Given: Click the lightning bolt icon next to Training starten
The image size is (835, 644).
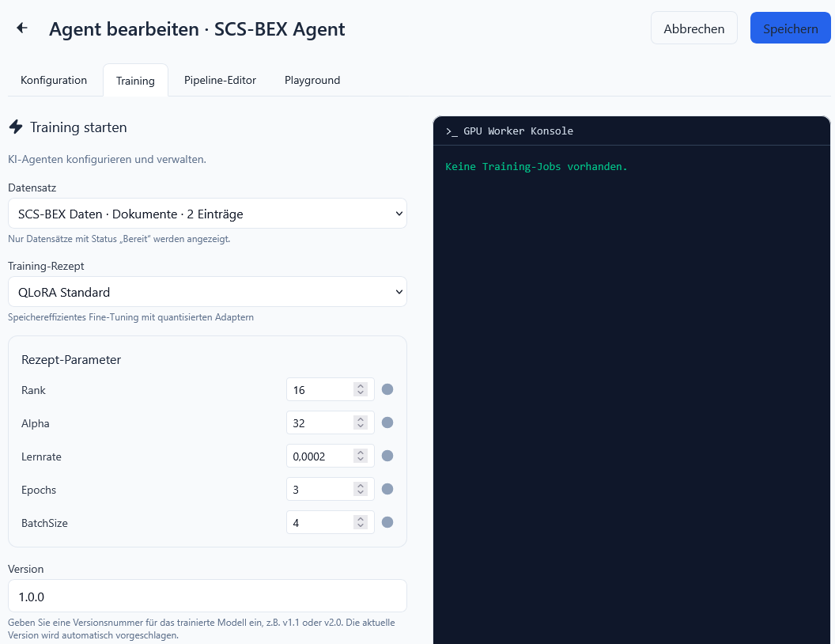Looking at the screenshot, I should pos(16,127).
